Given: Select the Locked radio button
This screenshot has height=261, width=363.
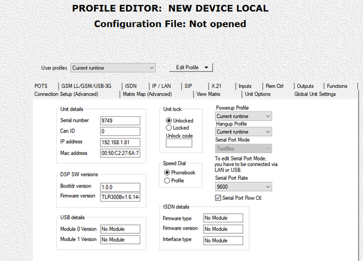Looking at the screenshot, I should 169,128.
